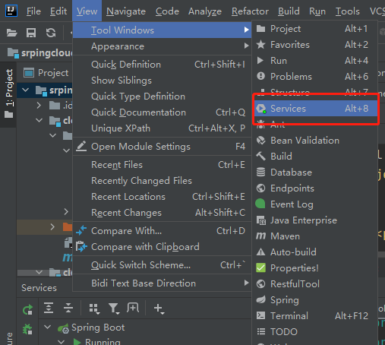Click the Event Log green circle icon
385x345 pixels.
click(260, 204)
